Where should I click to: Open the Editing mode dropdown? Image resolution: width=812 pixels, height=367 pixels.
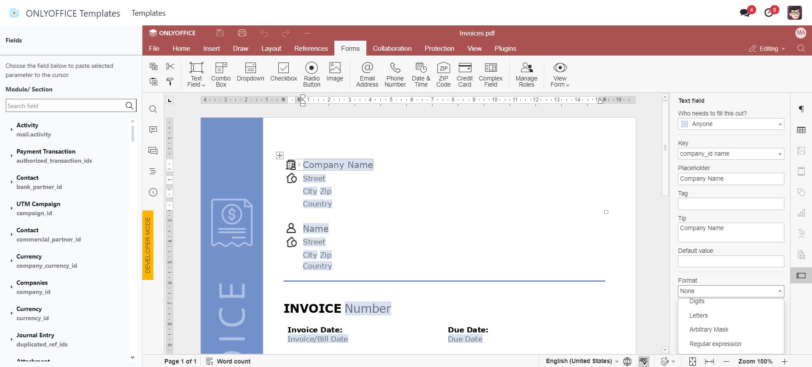click(767, 49)
